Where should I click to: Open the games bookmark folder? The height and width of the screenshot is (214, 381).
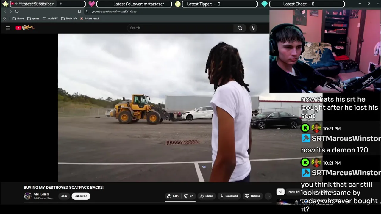point(33,18)
